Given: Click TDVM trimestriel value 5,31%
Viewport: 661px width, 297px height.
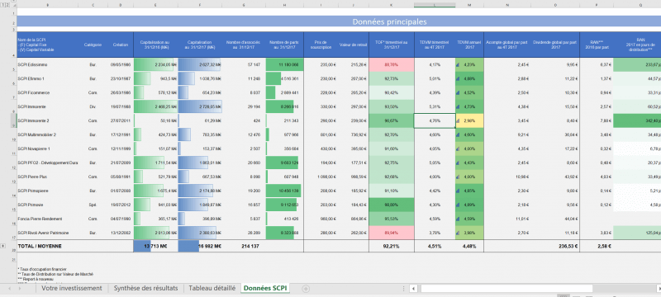Looking at the screenshot, I should click(x=435, y=107).
